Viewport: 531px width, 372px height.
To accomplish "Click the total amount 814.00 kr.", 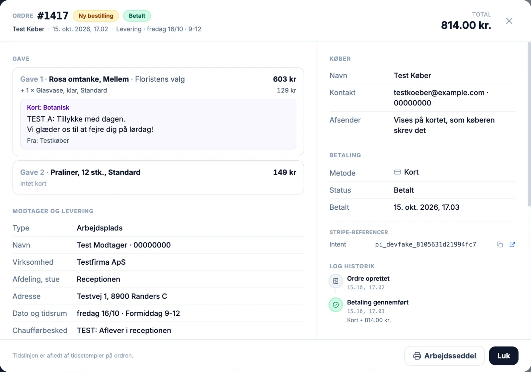I will pyautogui.click(x=466, y=25).
